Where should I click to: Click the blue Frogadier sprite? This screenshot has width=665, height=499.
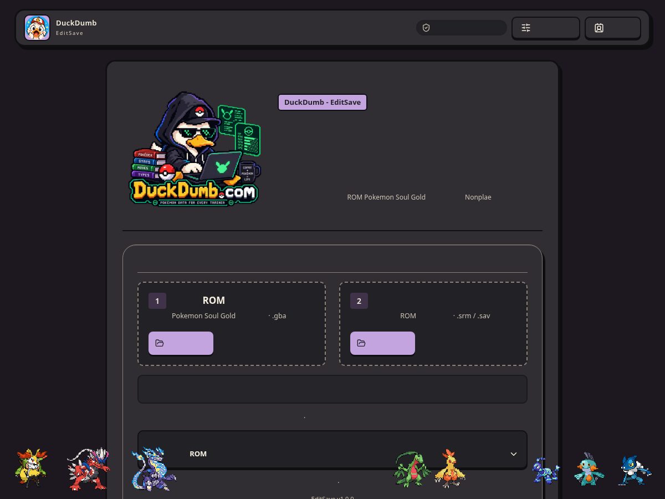pos(634,470)
